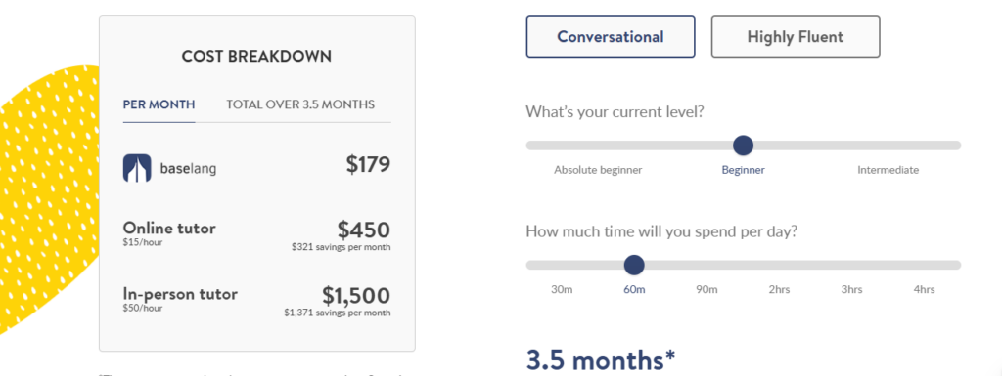Click the In-person tutor row label
The image size is (1002, 376).
pos(180,294)
